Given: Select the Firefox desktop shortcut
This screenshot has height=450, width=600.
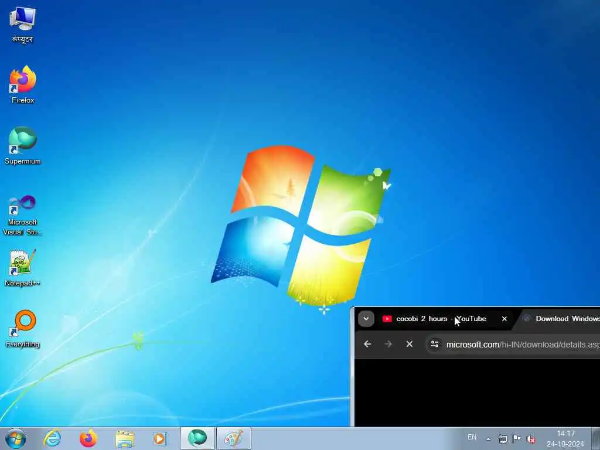Looking at the screenshot, I should pyautogui.click(x=23, y=84).
